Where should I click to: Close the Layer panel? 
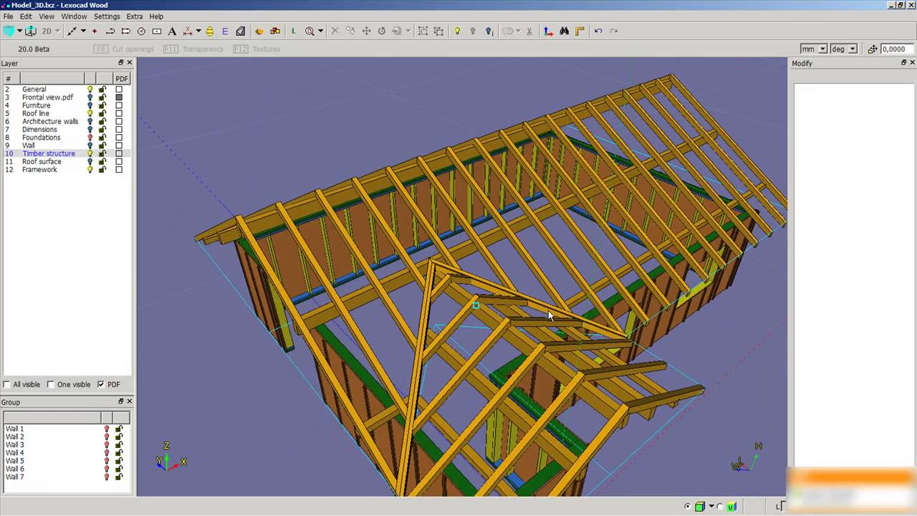(129, 63)
